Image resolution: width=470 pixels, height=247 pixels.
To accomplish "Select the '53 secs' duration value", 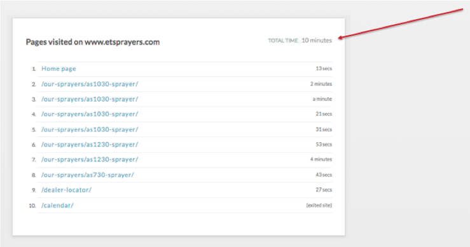I will coord(324,145).
